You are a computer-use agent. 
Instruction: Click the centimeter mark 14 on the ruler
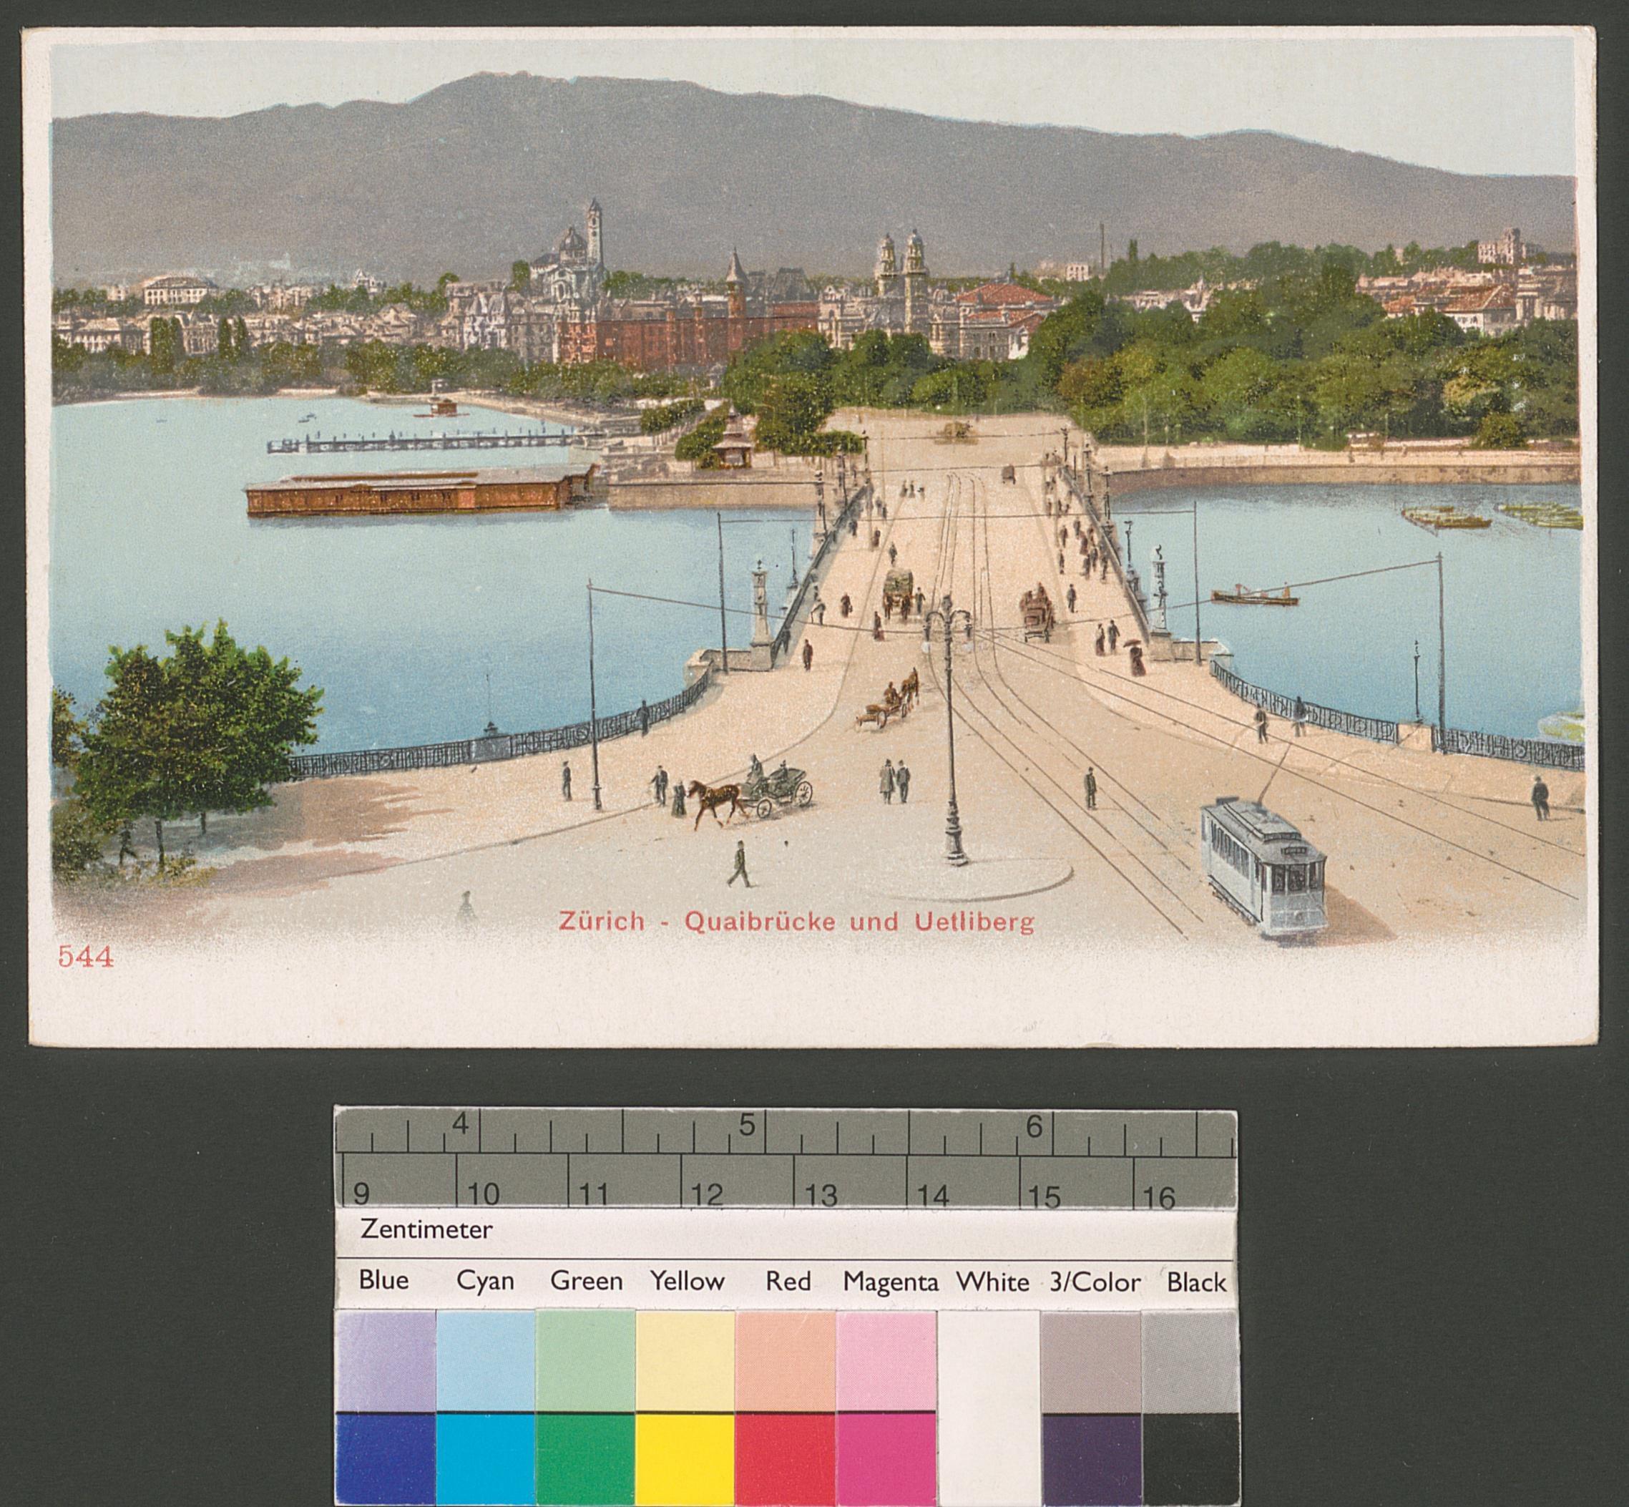[x=932, y=1196]
